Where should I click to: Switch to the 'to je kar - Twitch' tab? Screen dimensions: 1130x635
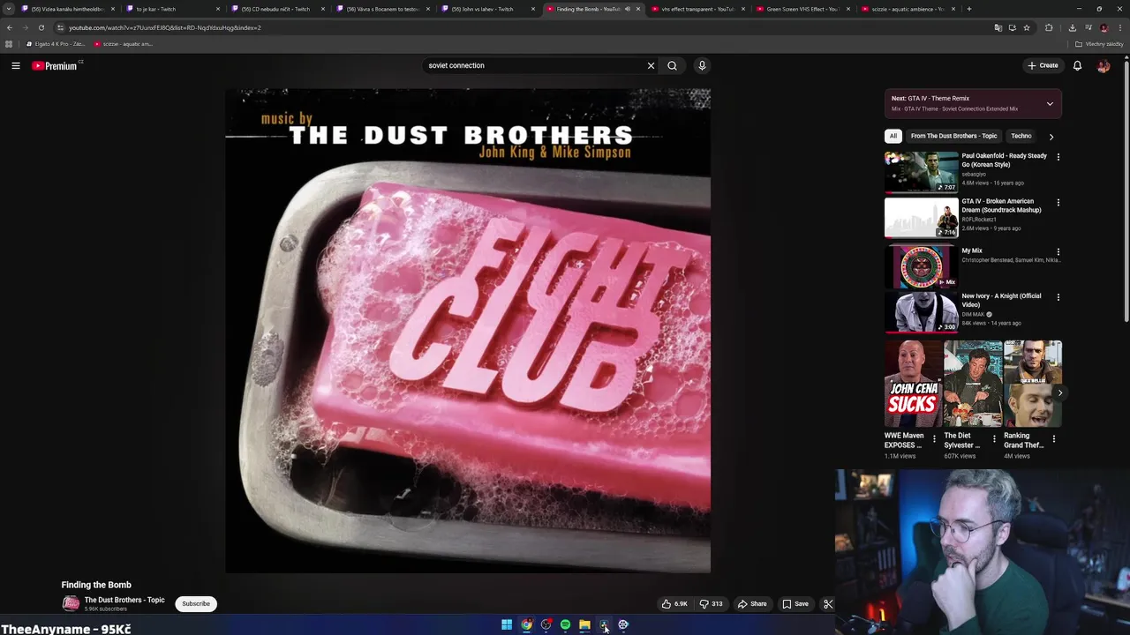click(x=172, y=9)
